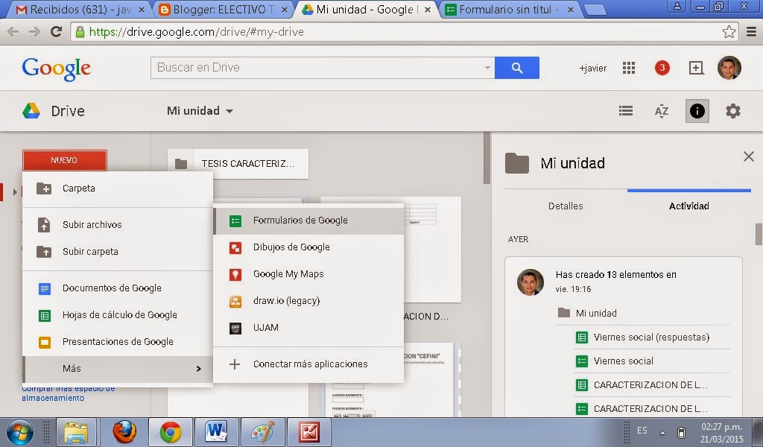Viewport: 763px width, 447px height.
Task: Open the profile avatar menu
Action: [x=729, y=68]
